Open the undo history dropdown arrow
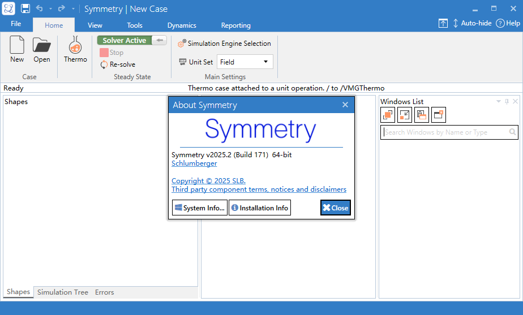523x315 pixels. coord(51,8)
